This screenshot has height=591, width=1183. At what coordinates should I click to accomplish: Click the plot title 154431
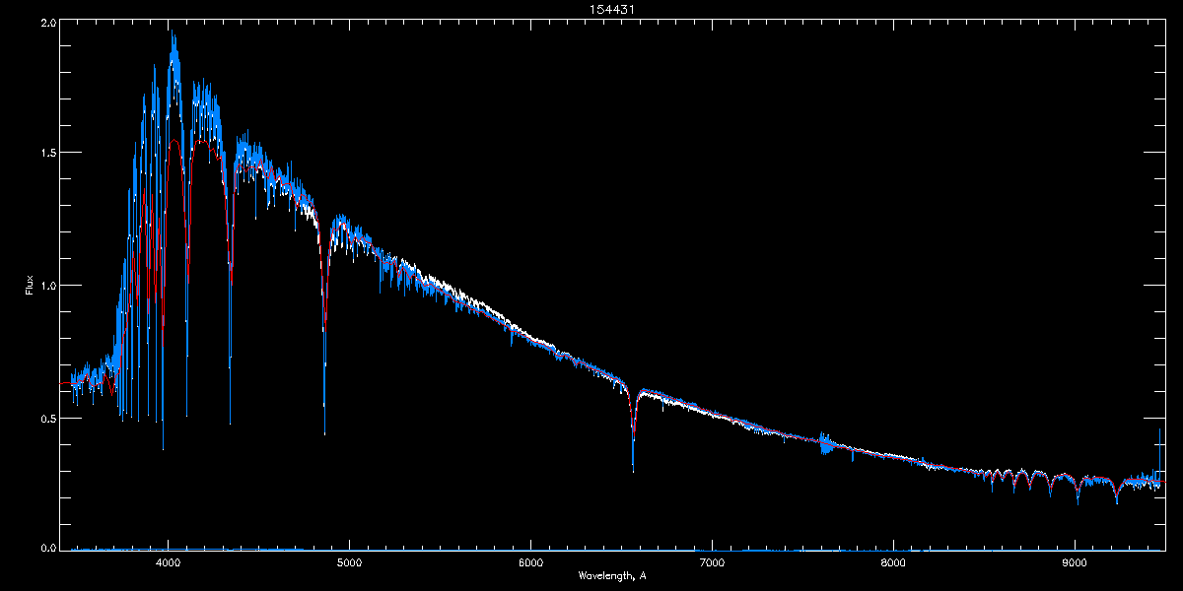point(611,9)
